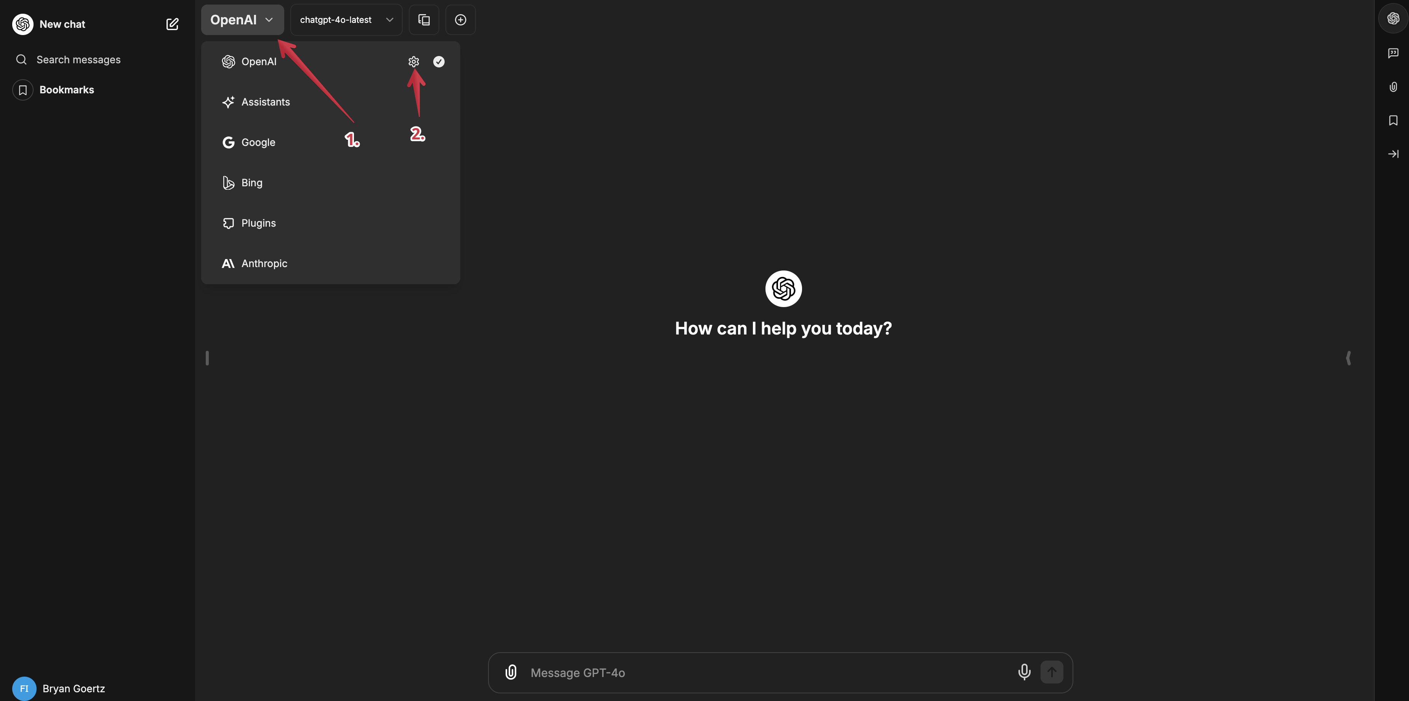1409x701 pixels.
Task: Open attachments panel in the right sidebar
Action: 1393,86
